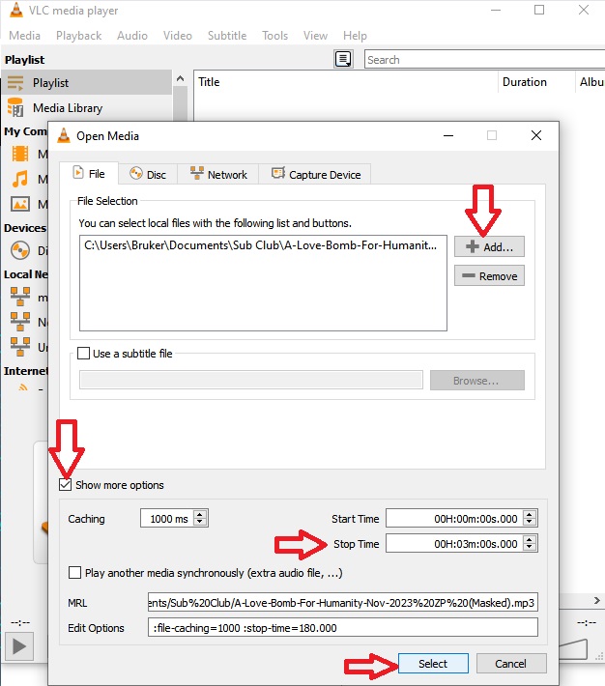
Task: Open the Video menu
Action: coord(178,36)
